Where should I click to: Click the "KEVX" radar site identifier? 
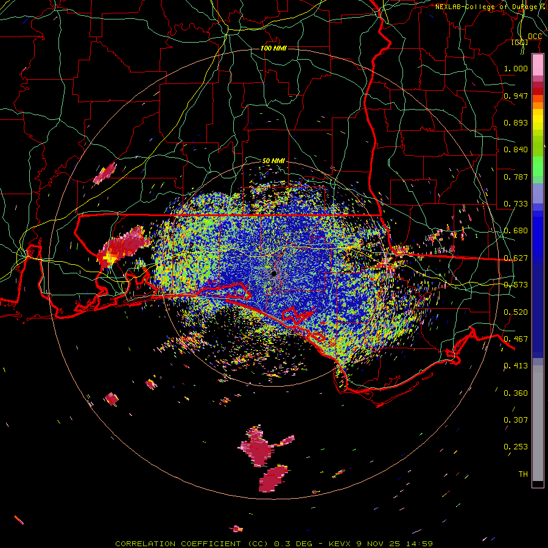tap(339, 544)
